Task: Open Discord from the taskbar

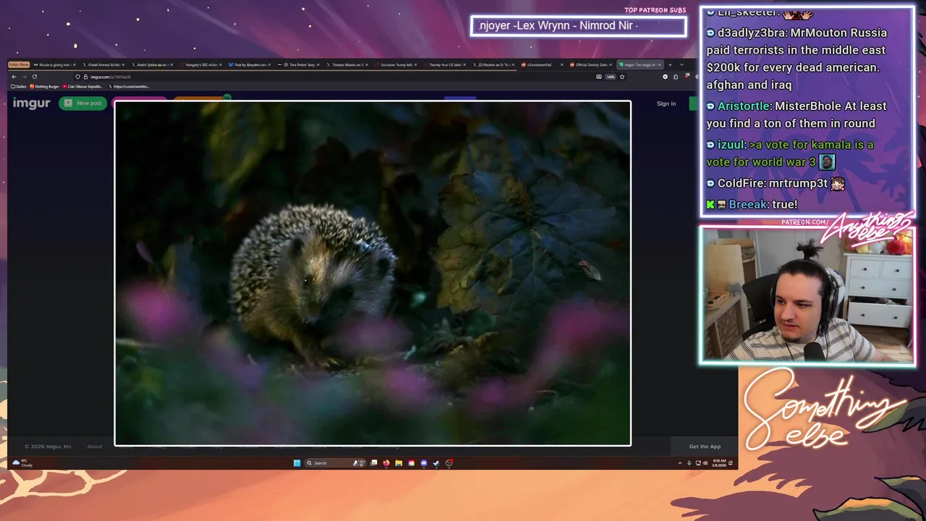Action: (x=424, y=463)
